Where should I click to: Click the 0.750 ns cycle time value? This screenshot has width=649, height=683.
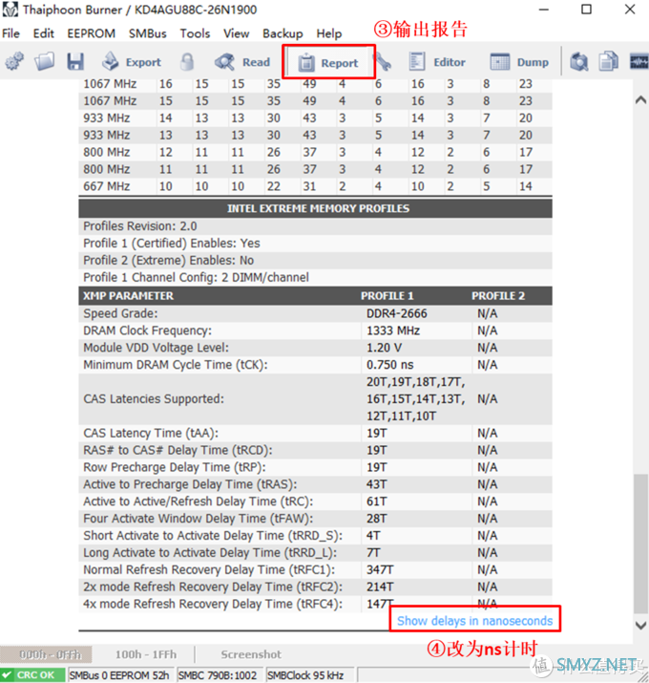(x=390, y=364)
